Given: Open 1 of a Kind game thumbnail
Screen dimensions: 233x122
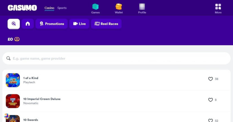Looking at the screenshot, I should [13, 80].
